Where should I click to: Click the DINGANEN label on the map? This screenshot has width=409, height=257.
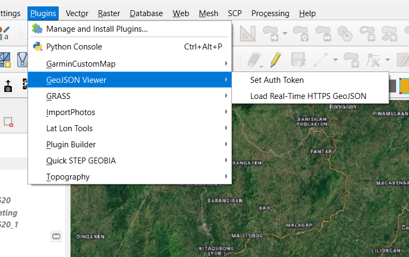pos(90,237)
